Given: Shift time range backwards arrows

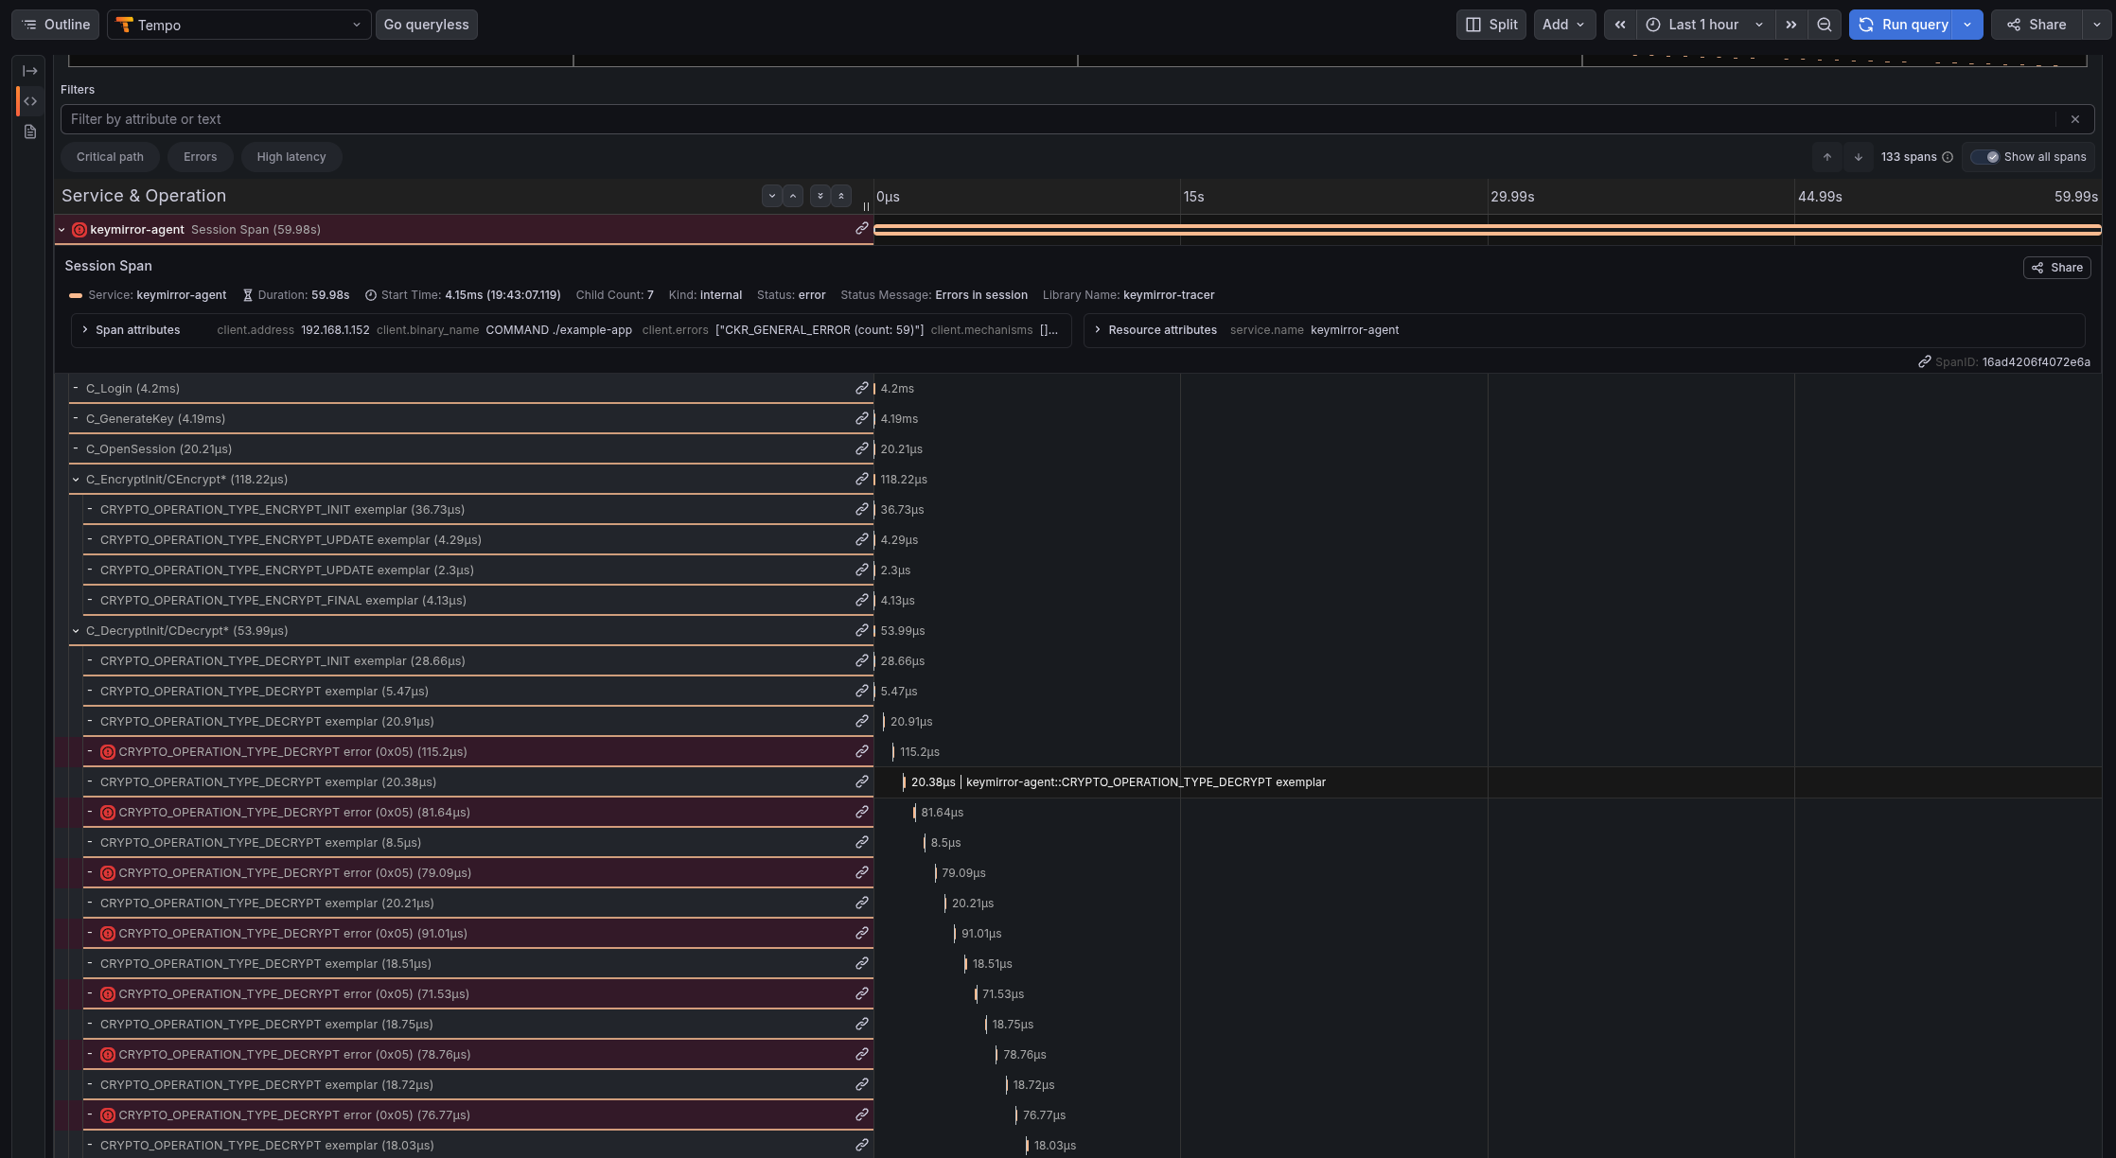Looking at the screenshot, I should [x=1620, y=25].
